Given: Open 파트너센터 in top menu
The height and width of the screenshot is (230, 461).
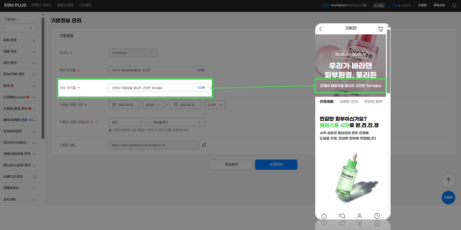Looking at the screenshot, I should [66, 5].
